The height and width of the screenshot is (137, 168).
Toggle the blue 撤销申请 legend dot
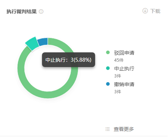[x=108, y=84]
